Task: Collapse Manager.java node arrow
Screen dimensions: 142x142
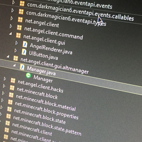Action: click(x=14, y=65)
